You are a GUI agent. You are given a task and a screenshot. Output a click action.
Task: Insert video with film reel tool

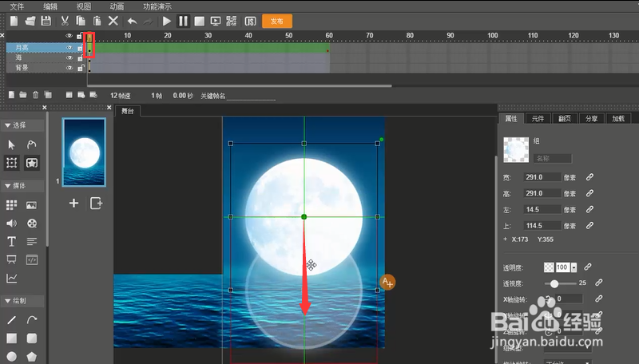point(31,224)
